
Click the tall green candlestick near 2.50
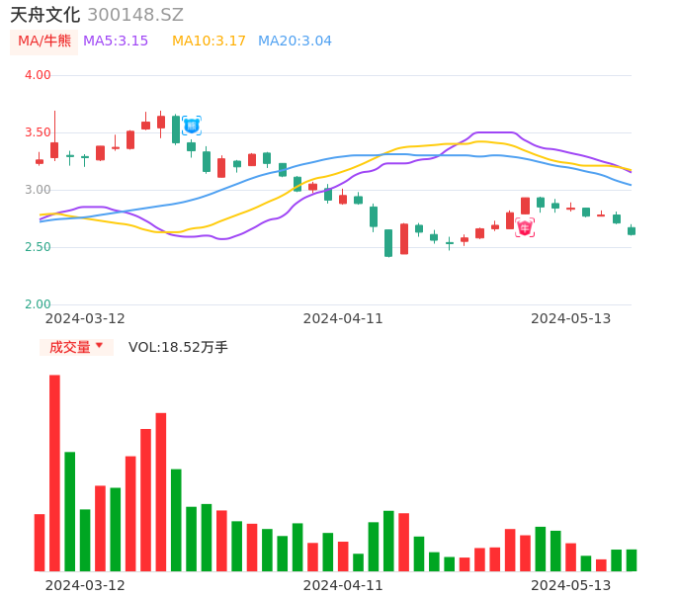388,242
